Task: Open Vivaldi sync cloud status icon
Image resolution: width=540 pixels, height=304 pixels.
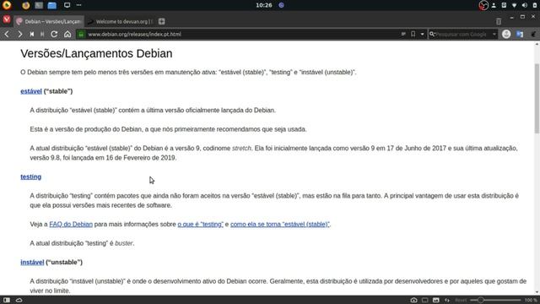Action: click(19, 300)
